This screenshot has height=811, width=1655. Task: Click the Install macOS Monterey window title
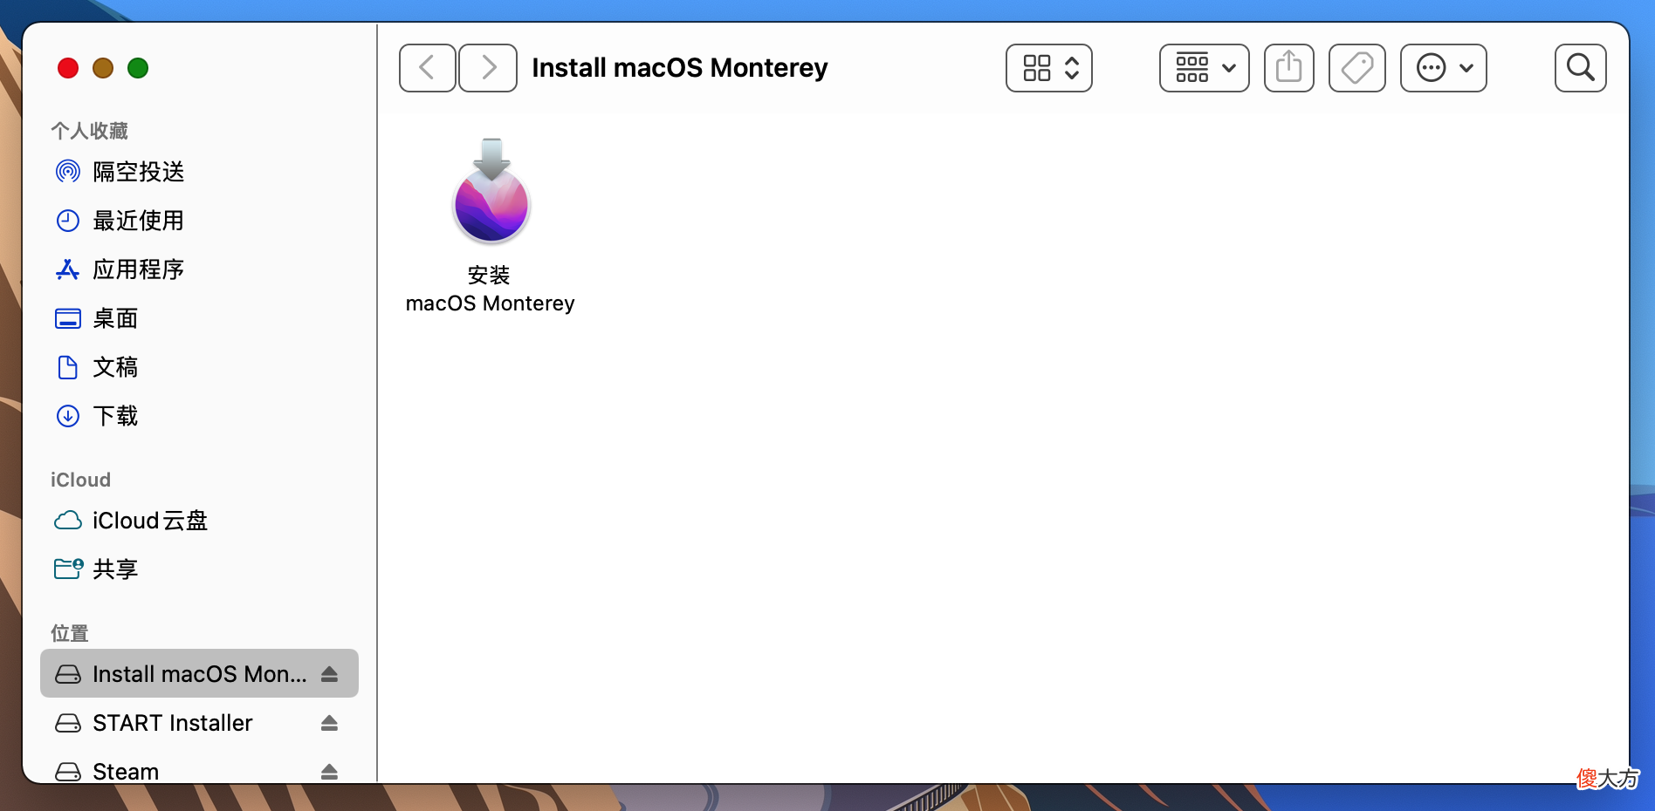point(680,68)
